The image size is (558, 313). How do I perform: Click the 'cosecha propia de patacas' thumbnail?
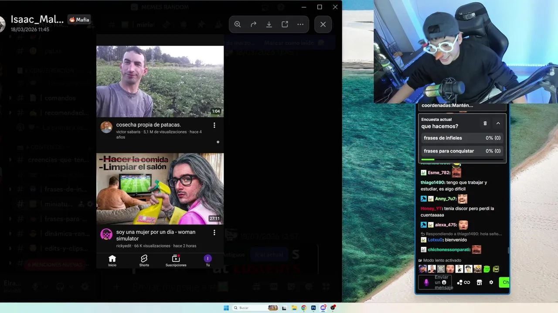tap(160, 81)
